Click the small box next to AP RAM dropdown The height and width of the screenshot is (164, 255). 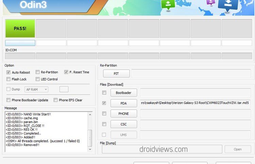[64, 89]
